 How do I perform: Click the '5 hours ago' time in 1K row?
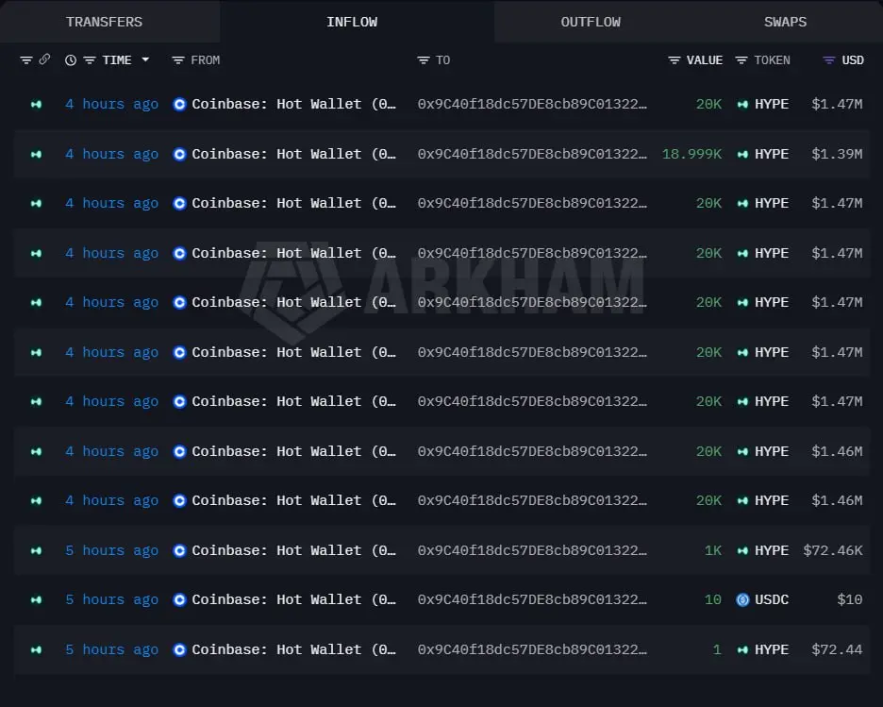click(x=111, y=550)
